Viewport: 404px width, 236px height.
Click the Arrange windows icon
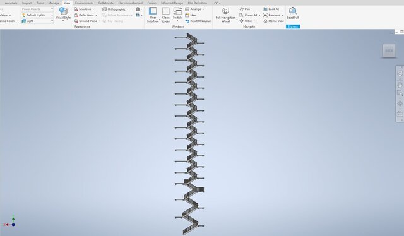coord(187,9)
